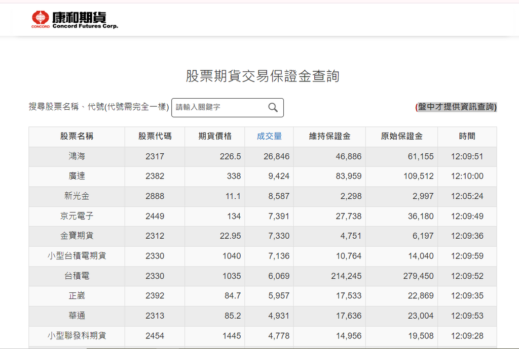Click the Concord Futures globe logo

click(41, 19)
